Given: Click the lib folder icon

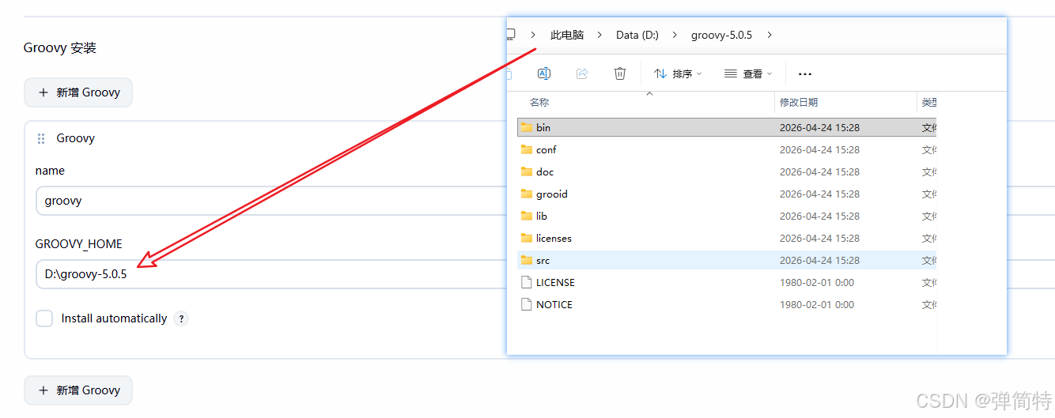Looking at the screenshot, I should 527,216.
